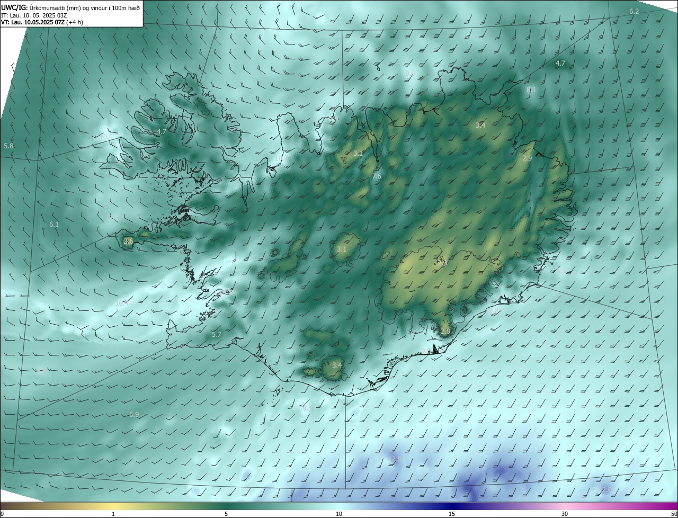Click the '8.1' precipitation value label
Image resolution: width=678 pixels, height=518 pixels.
click(532, 90)
